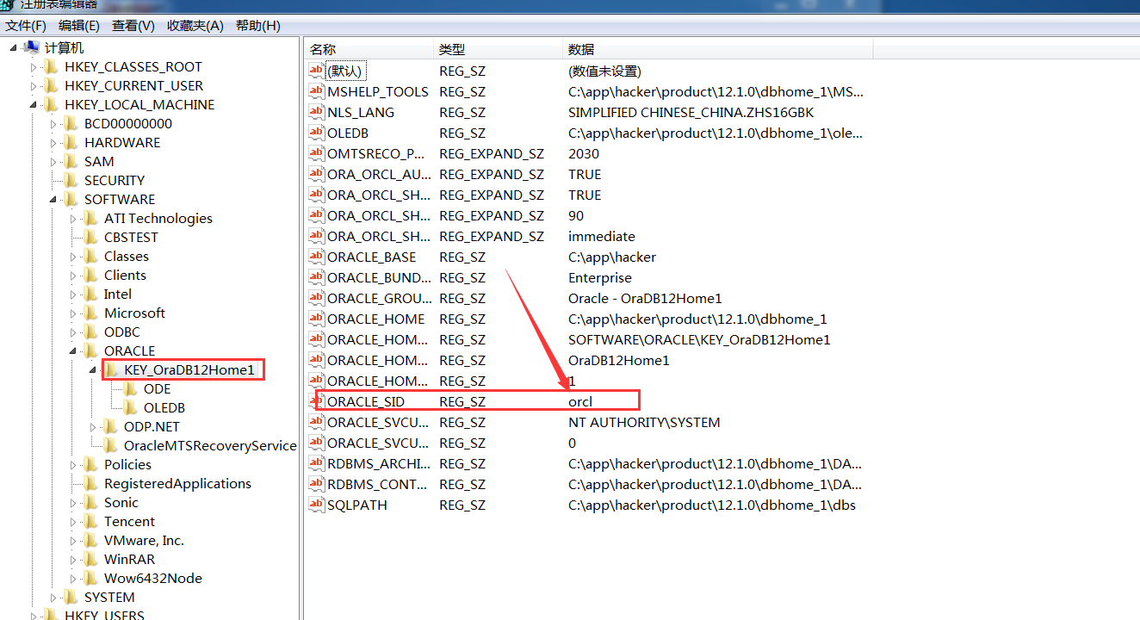Sort by the 数据 column header

tap(717, 49)
